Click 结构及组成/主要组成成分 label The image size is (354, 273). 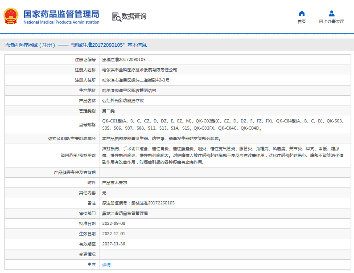tap(72, 139)
